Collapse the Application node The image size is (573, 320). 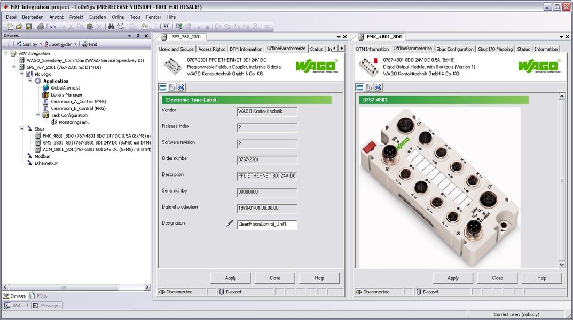click(x=30, y=81)
